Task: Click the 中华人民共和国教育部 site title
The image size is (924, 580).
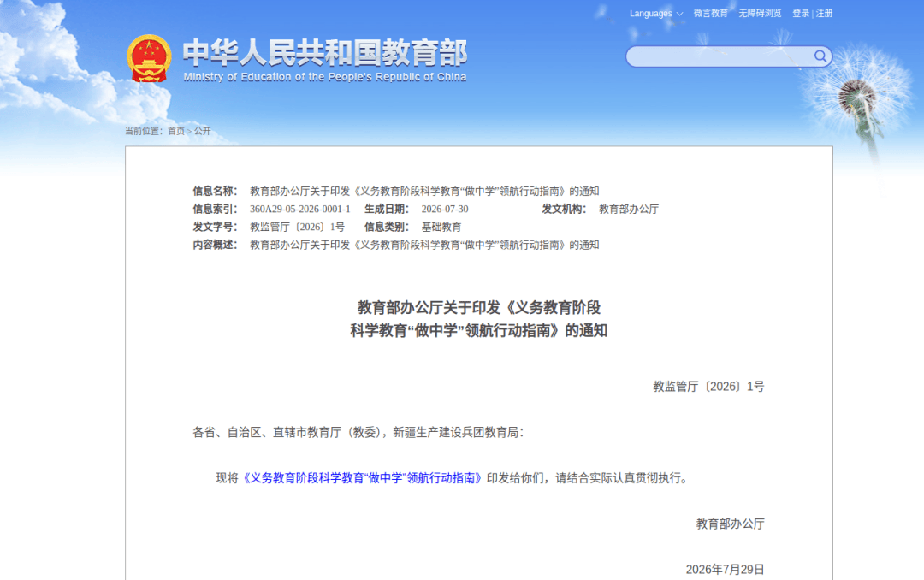Action: [325, 52]
